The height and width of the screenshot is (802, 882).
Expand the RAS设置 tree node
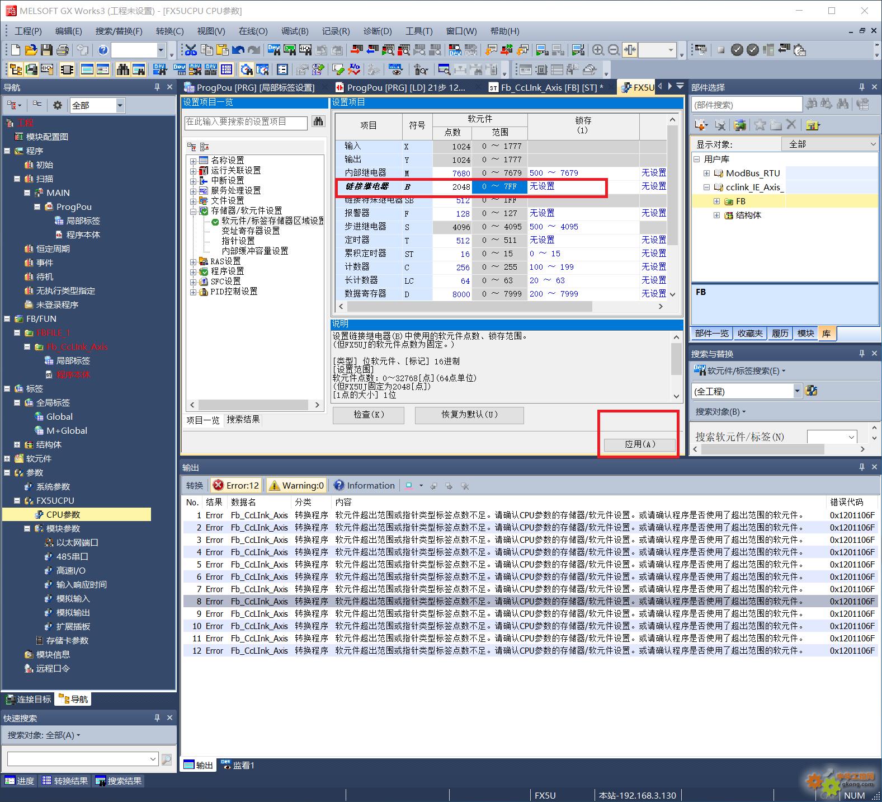pos(194,261)
